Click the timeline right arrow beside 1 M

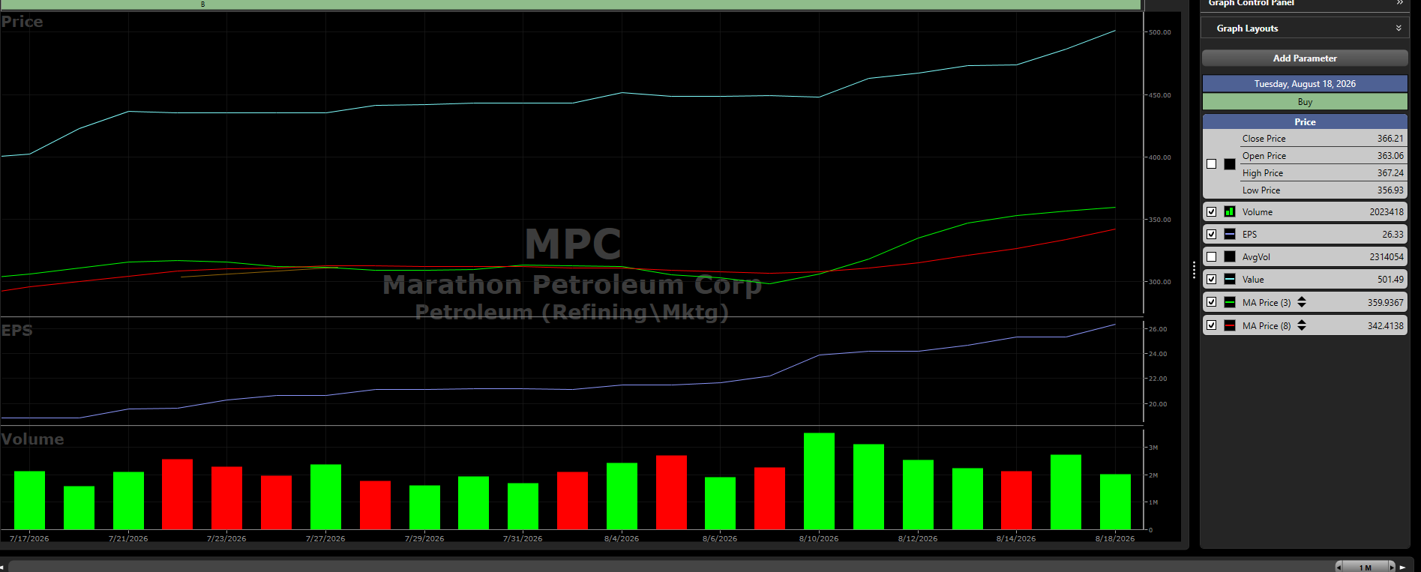(1392, 568)
